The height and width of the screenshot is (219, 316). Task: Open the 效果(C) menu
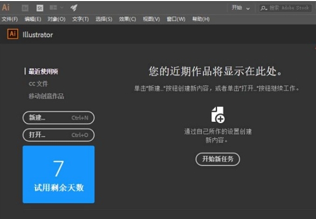pos(127,19)
